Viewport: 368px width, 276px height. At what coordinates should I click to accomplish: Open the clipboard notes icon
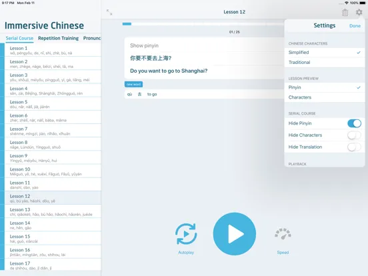tap(345, 13)
